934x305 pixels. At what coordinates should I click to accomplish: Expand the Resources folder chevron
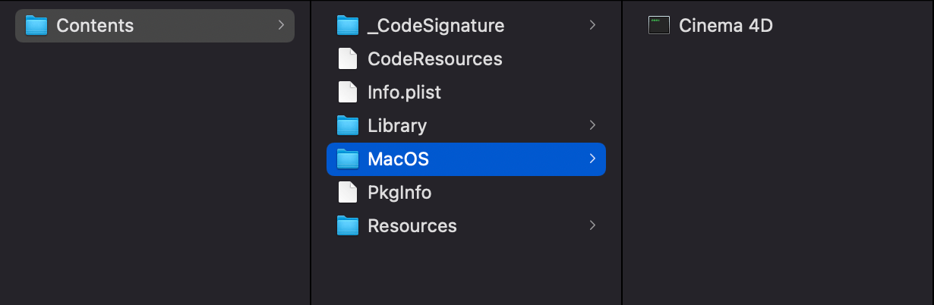pyautogui.click(x=592, y=225)
